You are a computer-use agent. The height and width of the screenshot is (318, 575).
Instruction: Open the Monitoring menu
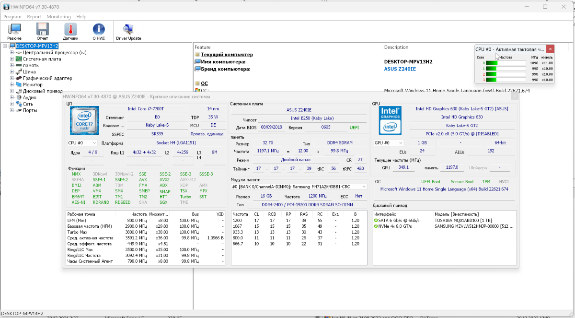[58, 17]
